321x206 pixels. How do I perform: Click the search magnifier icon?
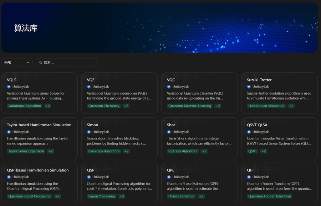pos(41,63)
